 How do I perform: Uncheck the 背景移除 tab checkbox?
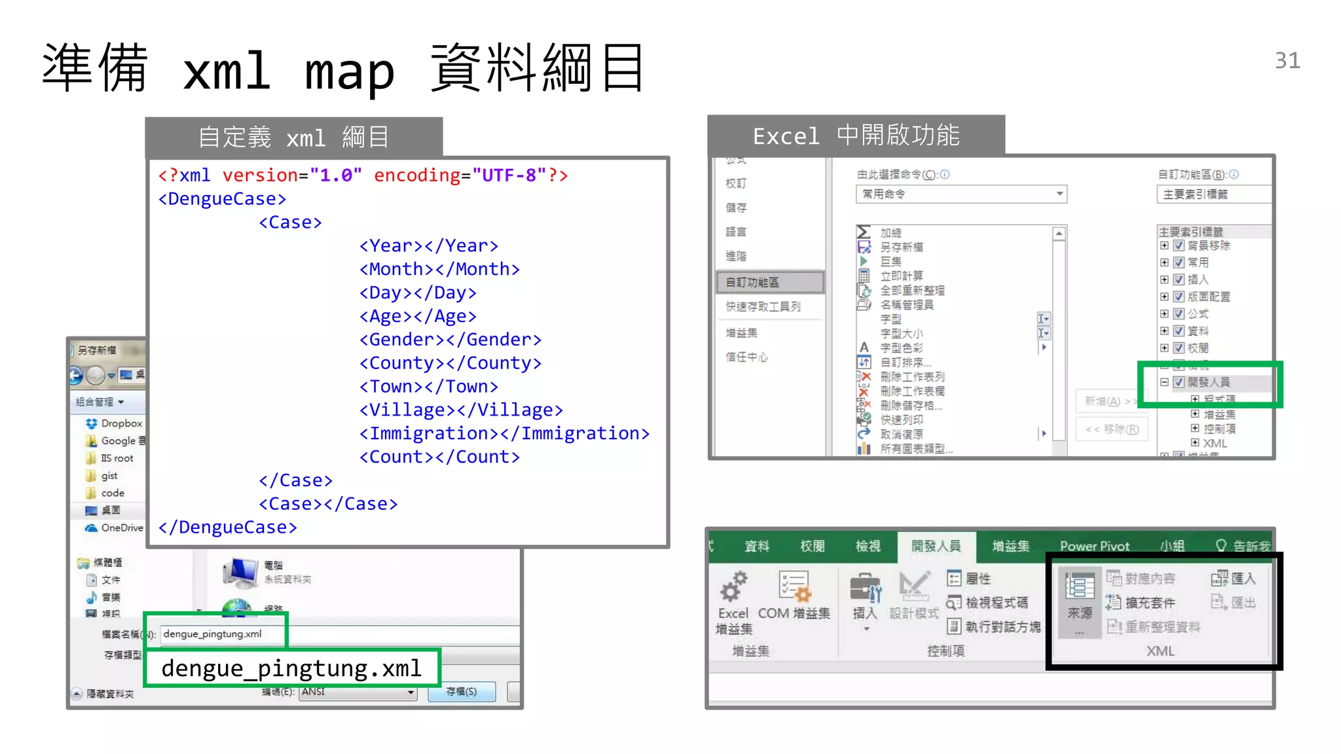pyautogui.click(x=1179, y=245)
